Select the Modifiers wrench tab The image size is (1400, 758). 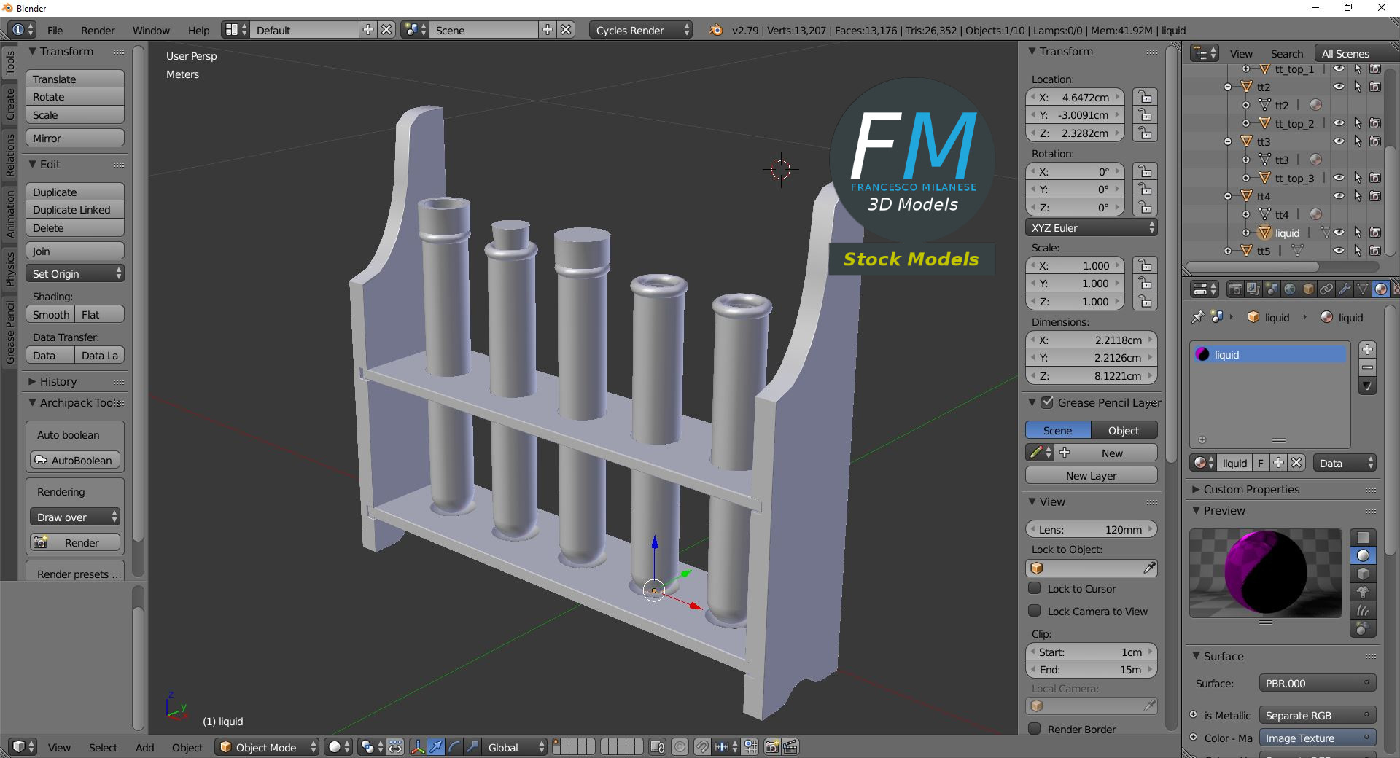click(1344, 289)
